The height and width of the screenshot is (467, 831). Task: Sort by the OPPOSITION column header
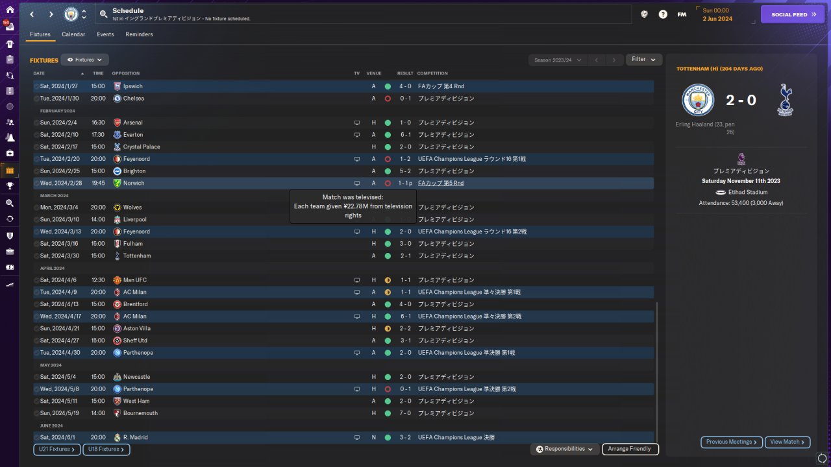125,73
